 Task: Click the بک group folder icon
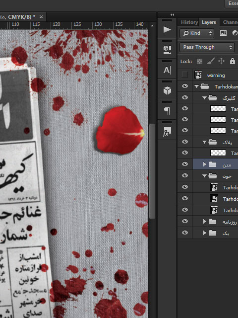pos(213,233)
